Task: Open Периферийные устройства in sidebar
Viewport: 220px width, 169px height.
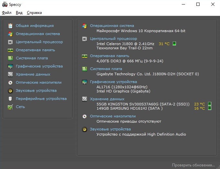Action: click(41, 99)
